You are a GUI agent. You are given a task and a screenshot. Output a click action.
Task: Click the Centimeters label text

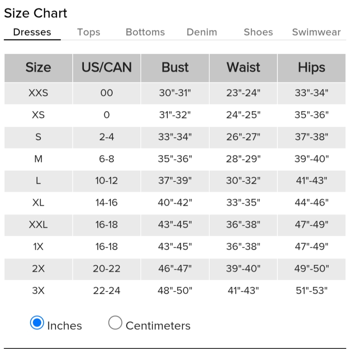pyautogui.click(x=158, y=326)
